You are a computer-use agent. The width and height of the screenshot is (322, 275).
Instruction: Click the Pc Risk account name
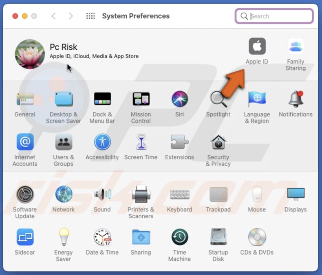[x=64, y=47]
